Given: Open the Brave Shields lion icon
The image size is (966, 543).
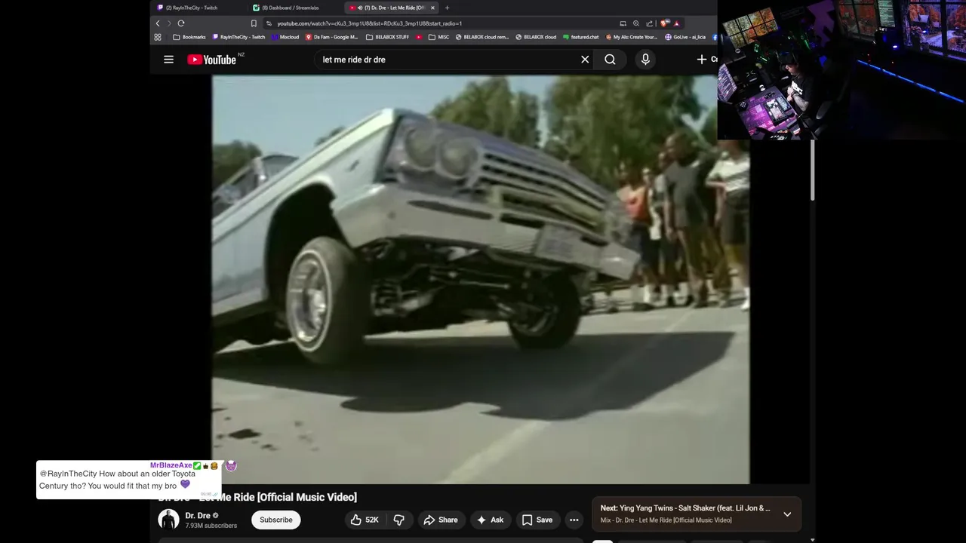Looking at the screenshot, I should [x=666, y=23].
